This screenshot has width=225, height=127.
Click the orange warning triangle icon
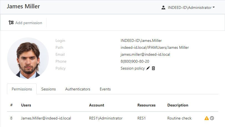click(206, 118)
